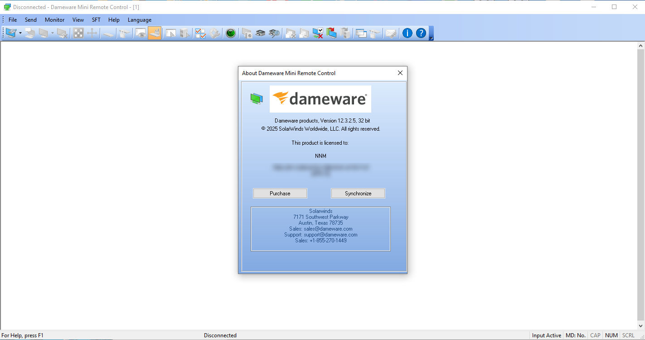Click the CAP indicator in status bar

(x=595, y=335)
